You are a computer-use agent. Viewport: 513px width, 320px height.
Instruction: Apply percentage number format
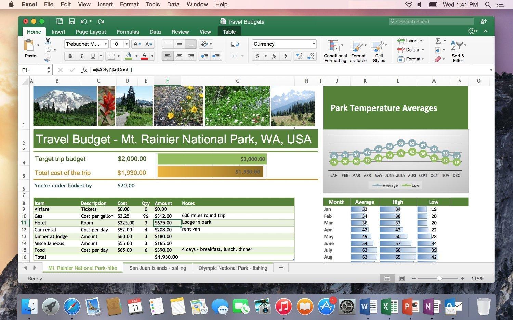point(273,56)
